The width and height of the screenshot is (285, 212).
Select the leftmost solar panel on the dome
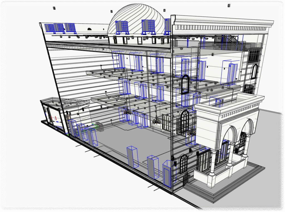[x=122, y=26]
